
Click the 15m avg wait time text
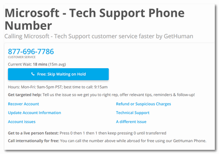57,65
